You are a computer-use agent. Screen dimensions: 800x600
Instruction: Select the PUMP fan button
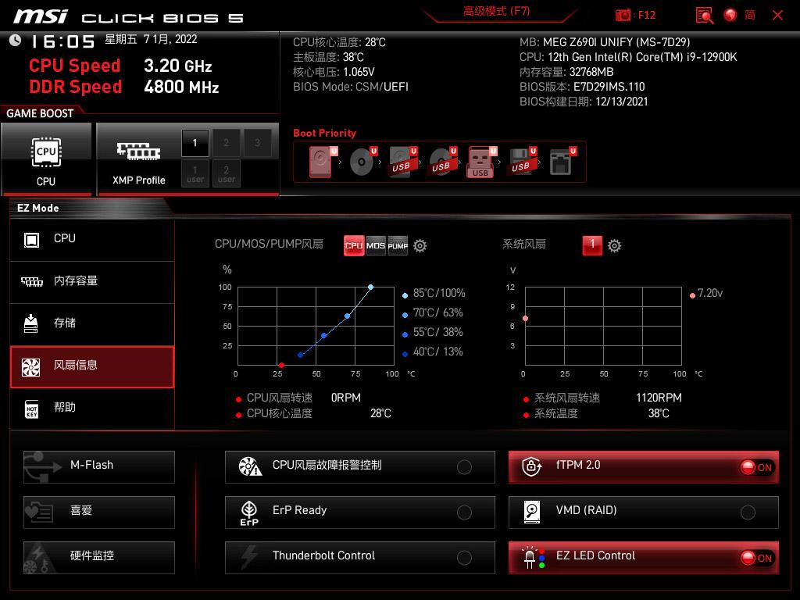click(398, 245)
